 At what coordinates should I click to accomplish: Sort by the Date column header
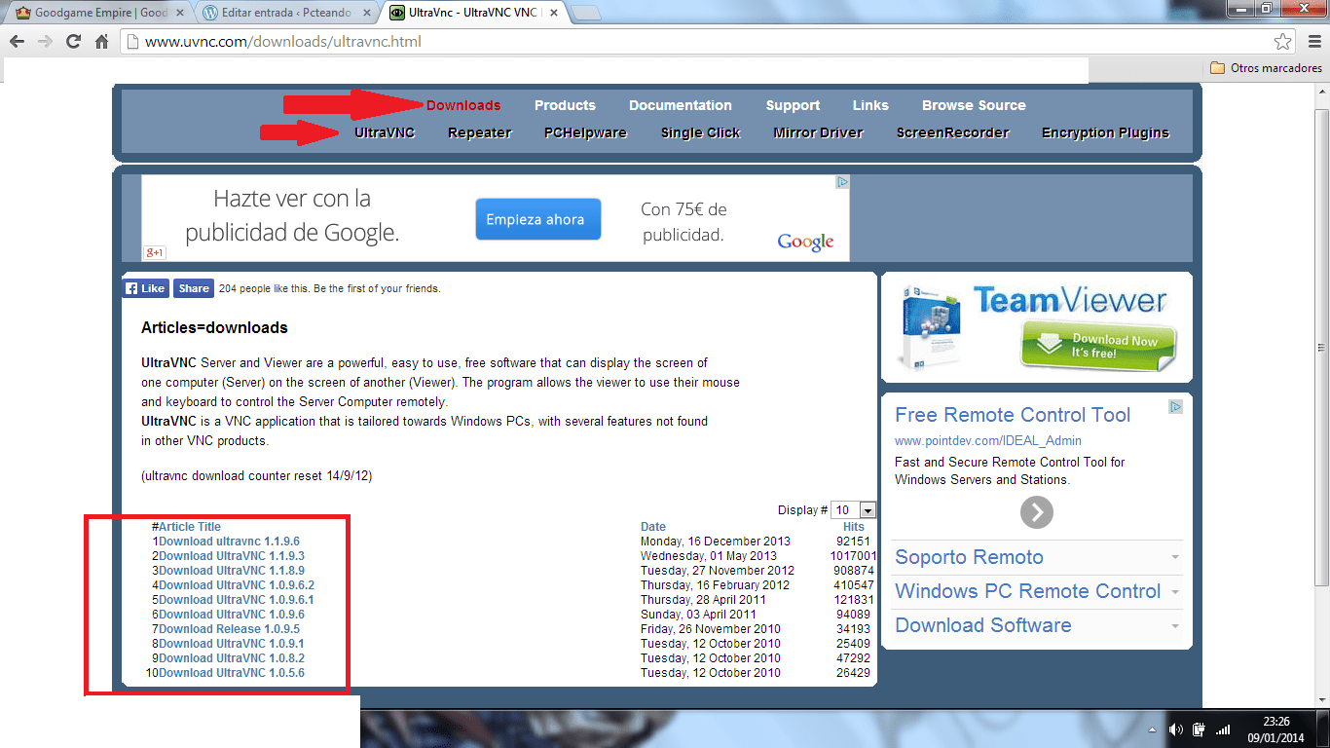pyautogui.click(x=653, y=527)
